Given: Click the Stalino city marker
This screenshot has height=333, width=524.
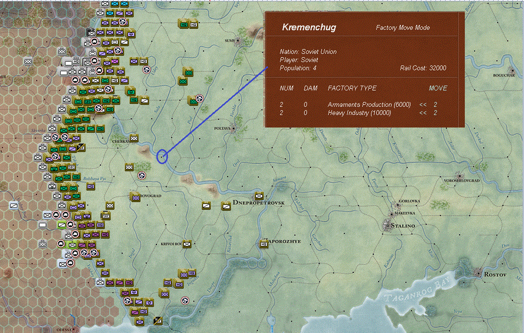Looking at the screenshot, I should tap(387, 225).
